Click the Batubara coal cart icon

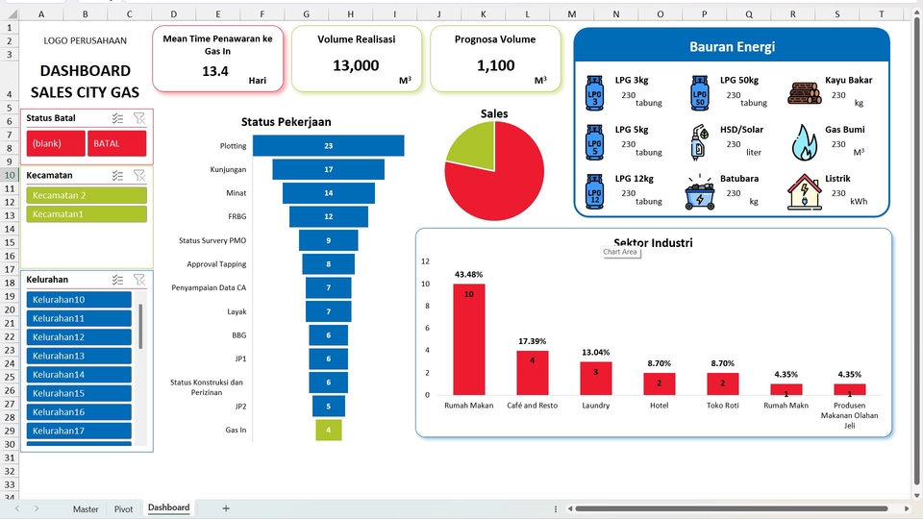click(x=700, y=192)
